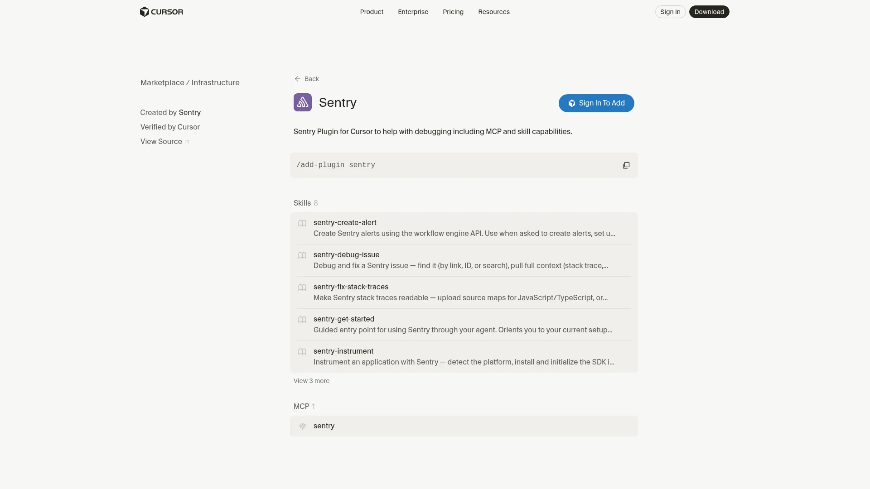Open the Marketplace breadcrumb link
The width and height of the screenshot is (870, 489).
click(162, 82)
